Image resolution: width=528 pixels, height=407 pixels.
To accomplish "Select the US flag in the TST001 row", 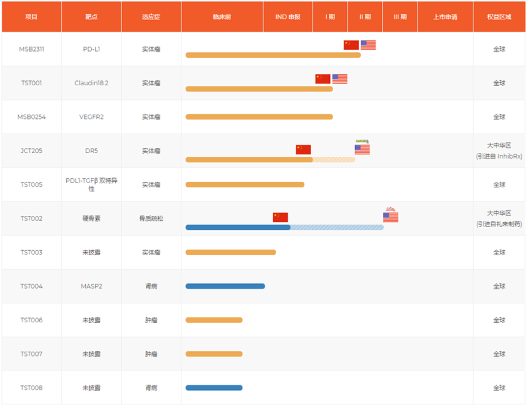I will 340,79.
